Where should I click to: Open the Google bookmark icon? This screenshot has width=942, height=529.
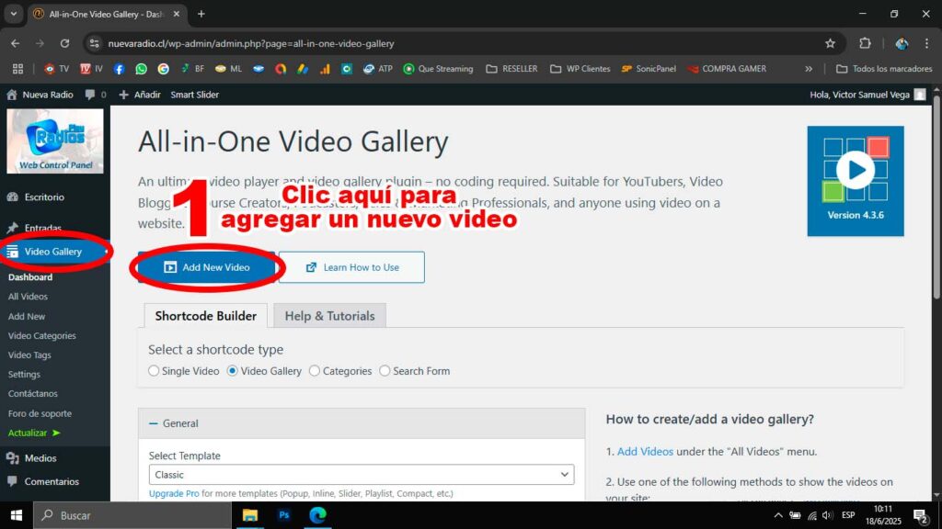coord(164,69)
